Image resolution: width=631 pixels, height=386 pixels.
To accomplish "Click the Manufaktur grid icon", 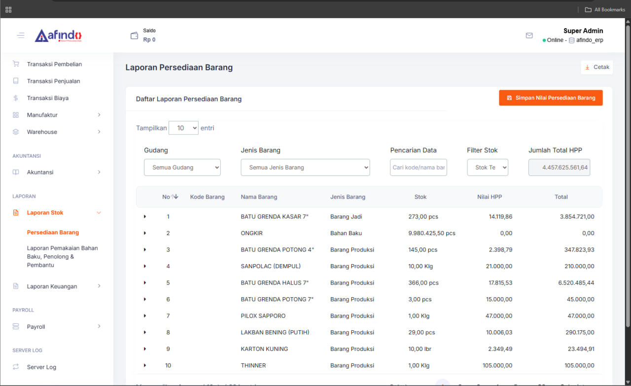I will (x=16, y=115).
